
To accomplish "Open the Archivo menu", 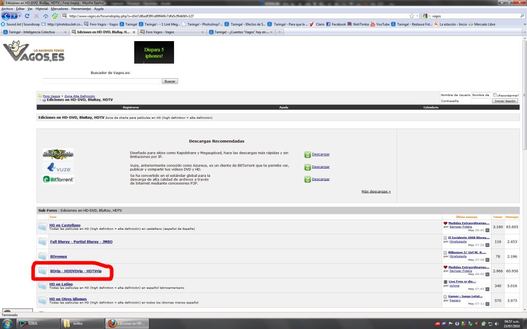I will click(7, 9).
